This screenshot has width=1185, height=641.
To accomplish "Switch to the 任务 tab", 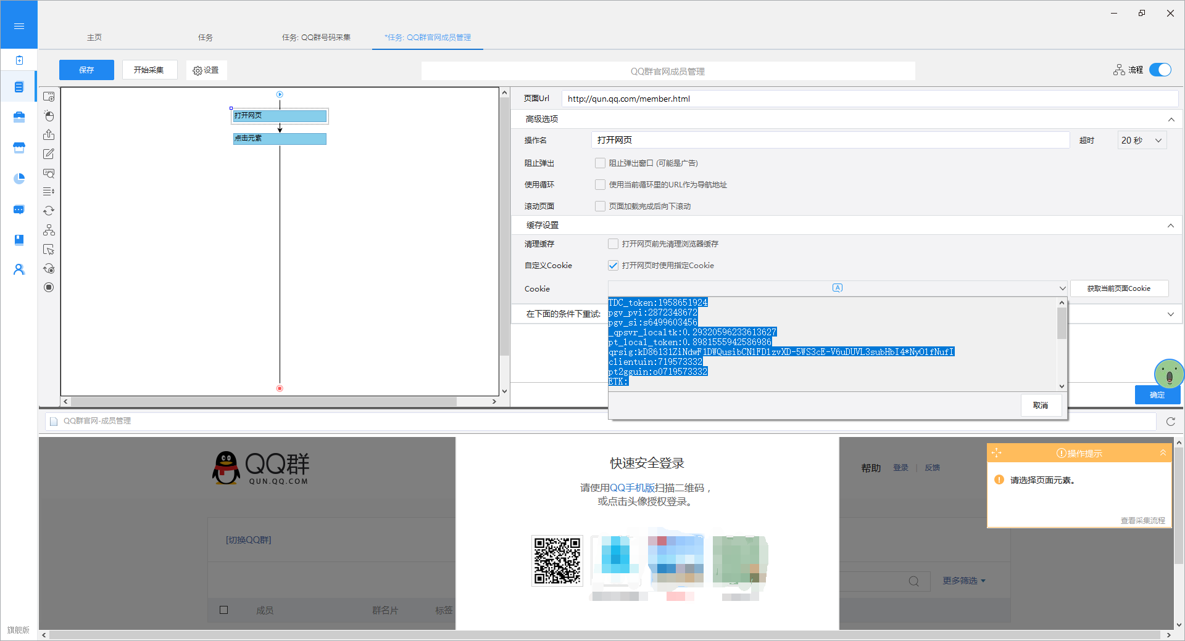I will click(x=206, y=38).
